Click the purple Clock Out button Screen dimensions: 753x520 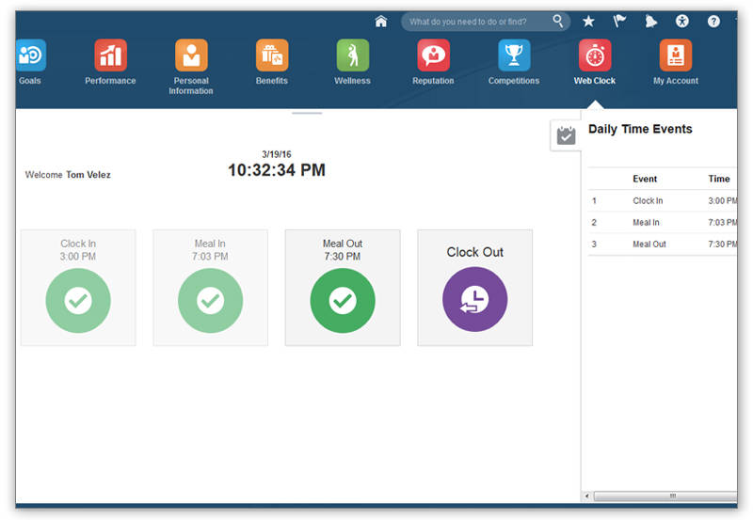point(474,300)
